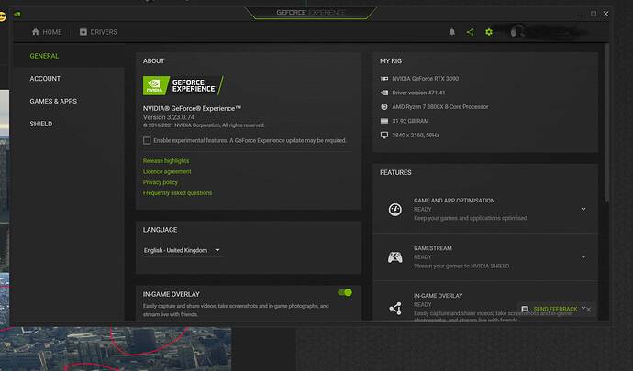Open Privacy policy link
This screenshot has height=371, width=633.
tap(161, 182)
